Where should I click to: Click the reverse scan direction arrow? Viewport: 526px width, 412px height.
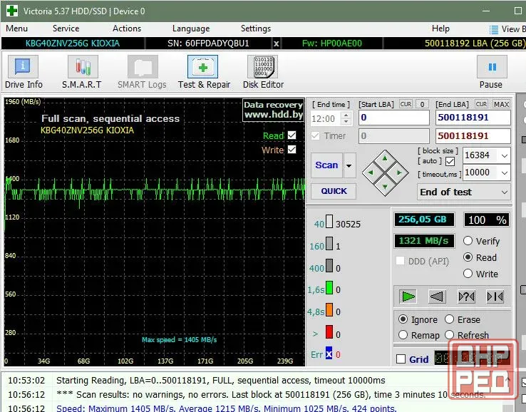pos(437,297)
